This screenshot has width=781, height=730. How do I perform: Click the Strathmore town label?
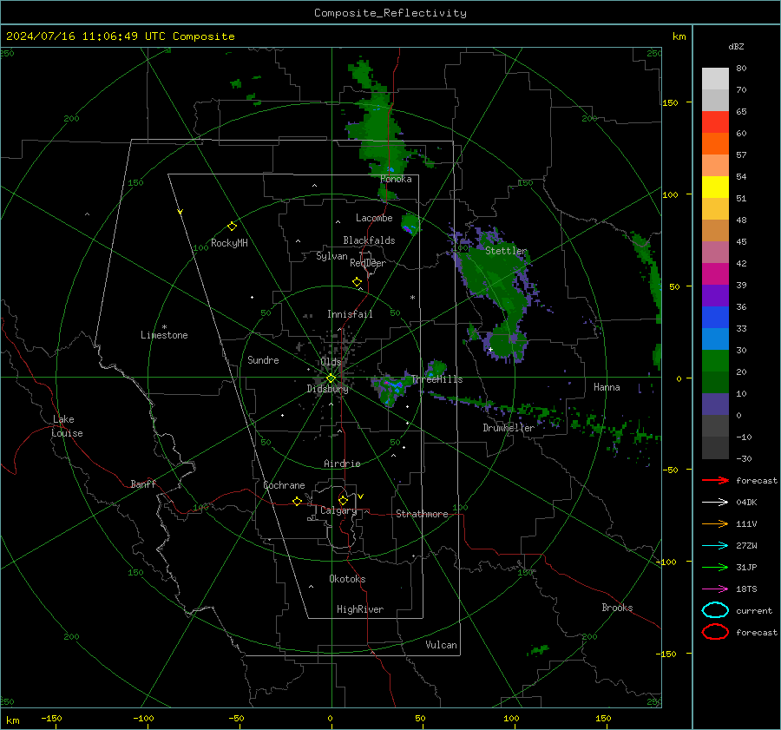[x=422, y=514]
